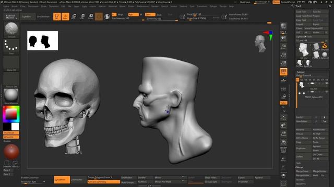The width and height of the screenshot is (334, 187).
Task: Open the Alpha Off selector
Action: 11,63
